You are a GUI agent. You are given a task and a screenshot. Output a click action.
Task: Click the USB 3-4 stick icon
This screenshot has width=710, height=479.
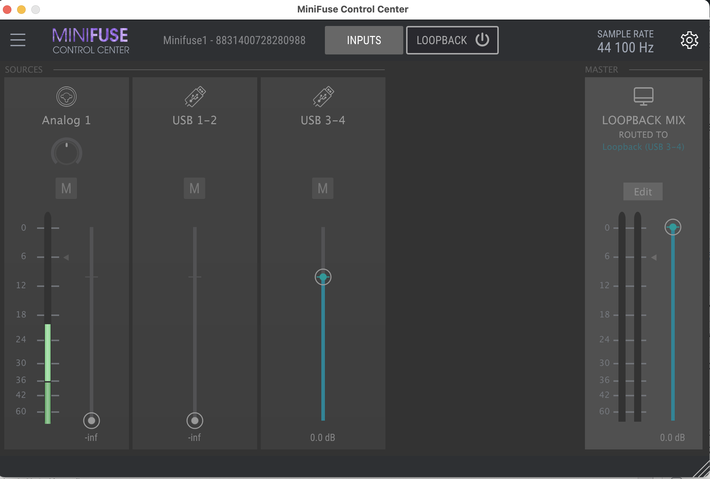pos(323,96)
